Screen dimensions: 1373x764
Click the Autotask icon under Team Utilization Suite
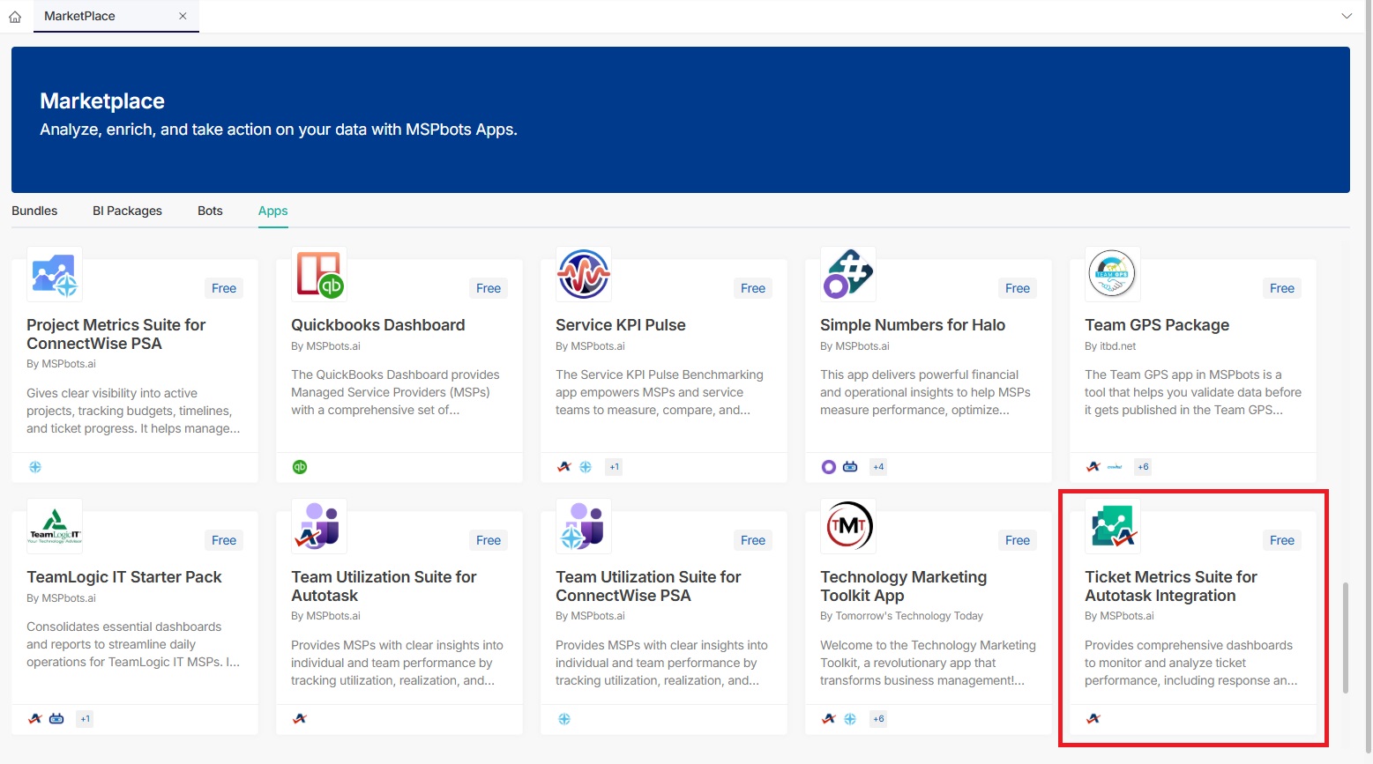[x=300, y=718]
